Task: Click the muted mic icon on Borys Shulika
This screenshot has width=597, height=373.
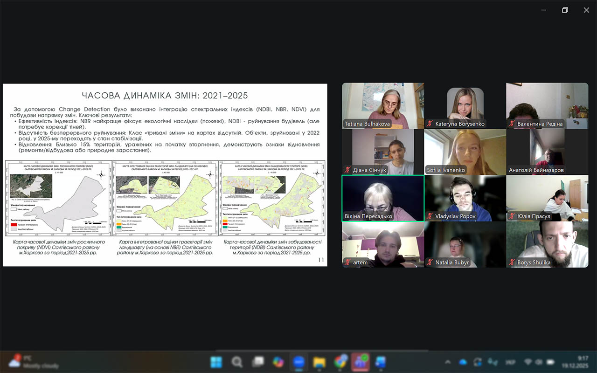Action: (512, 262)
